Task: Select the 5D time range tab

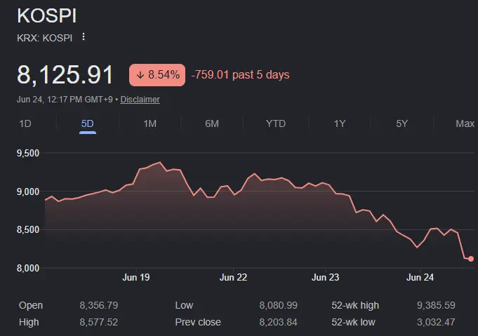Action: [88, 123]
